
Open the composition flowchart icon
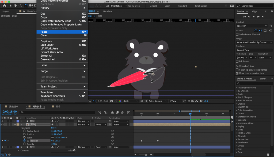click(197, 101)
